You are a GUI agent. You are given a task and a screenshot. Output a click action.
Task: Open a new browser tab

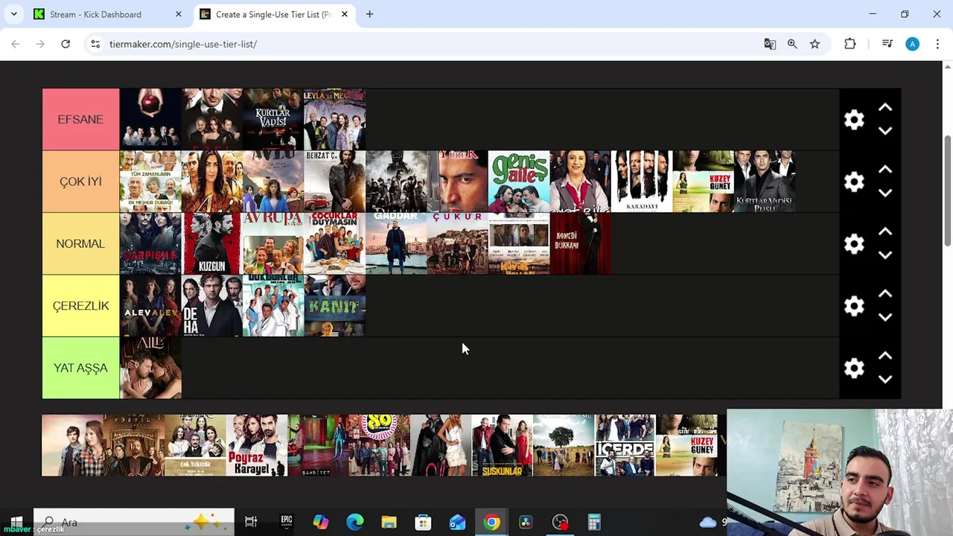click(x=369, y=14)
